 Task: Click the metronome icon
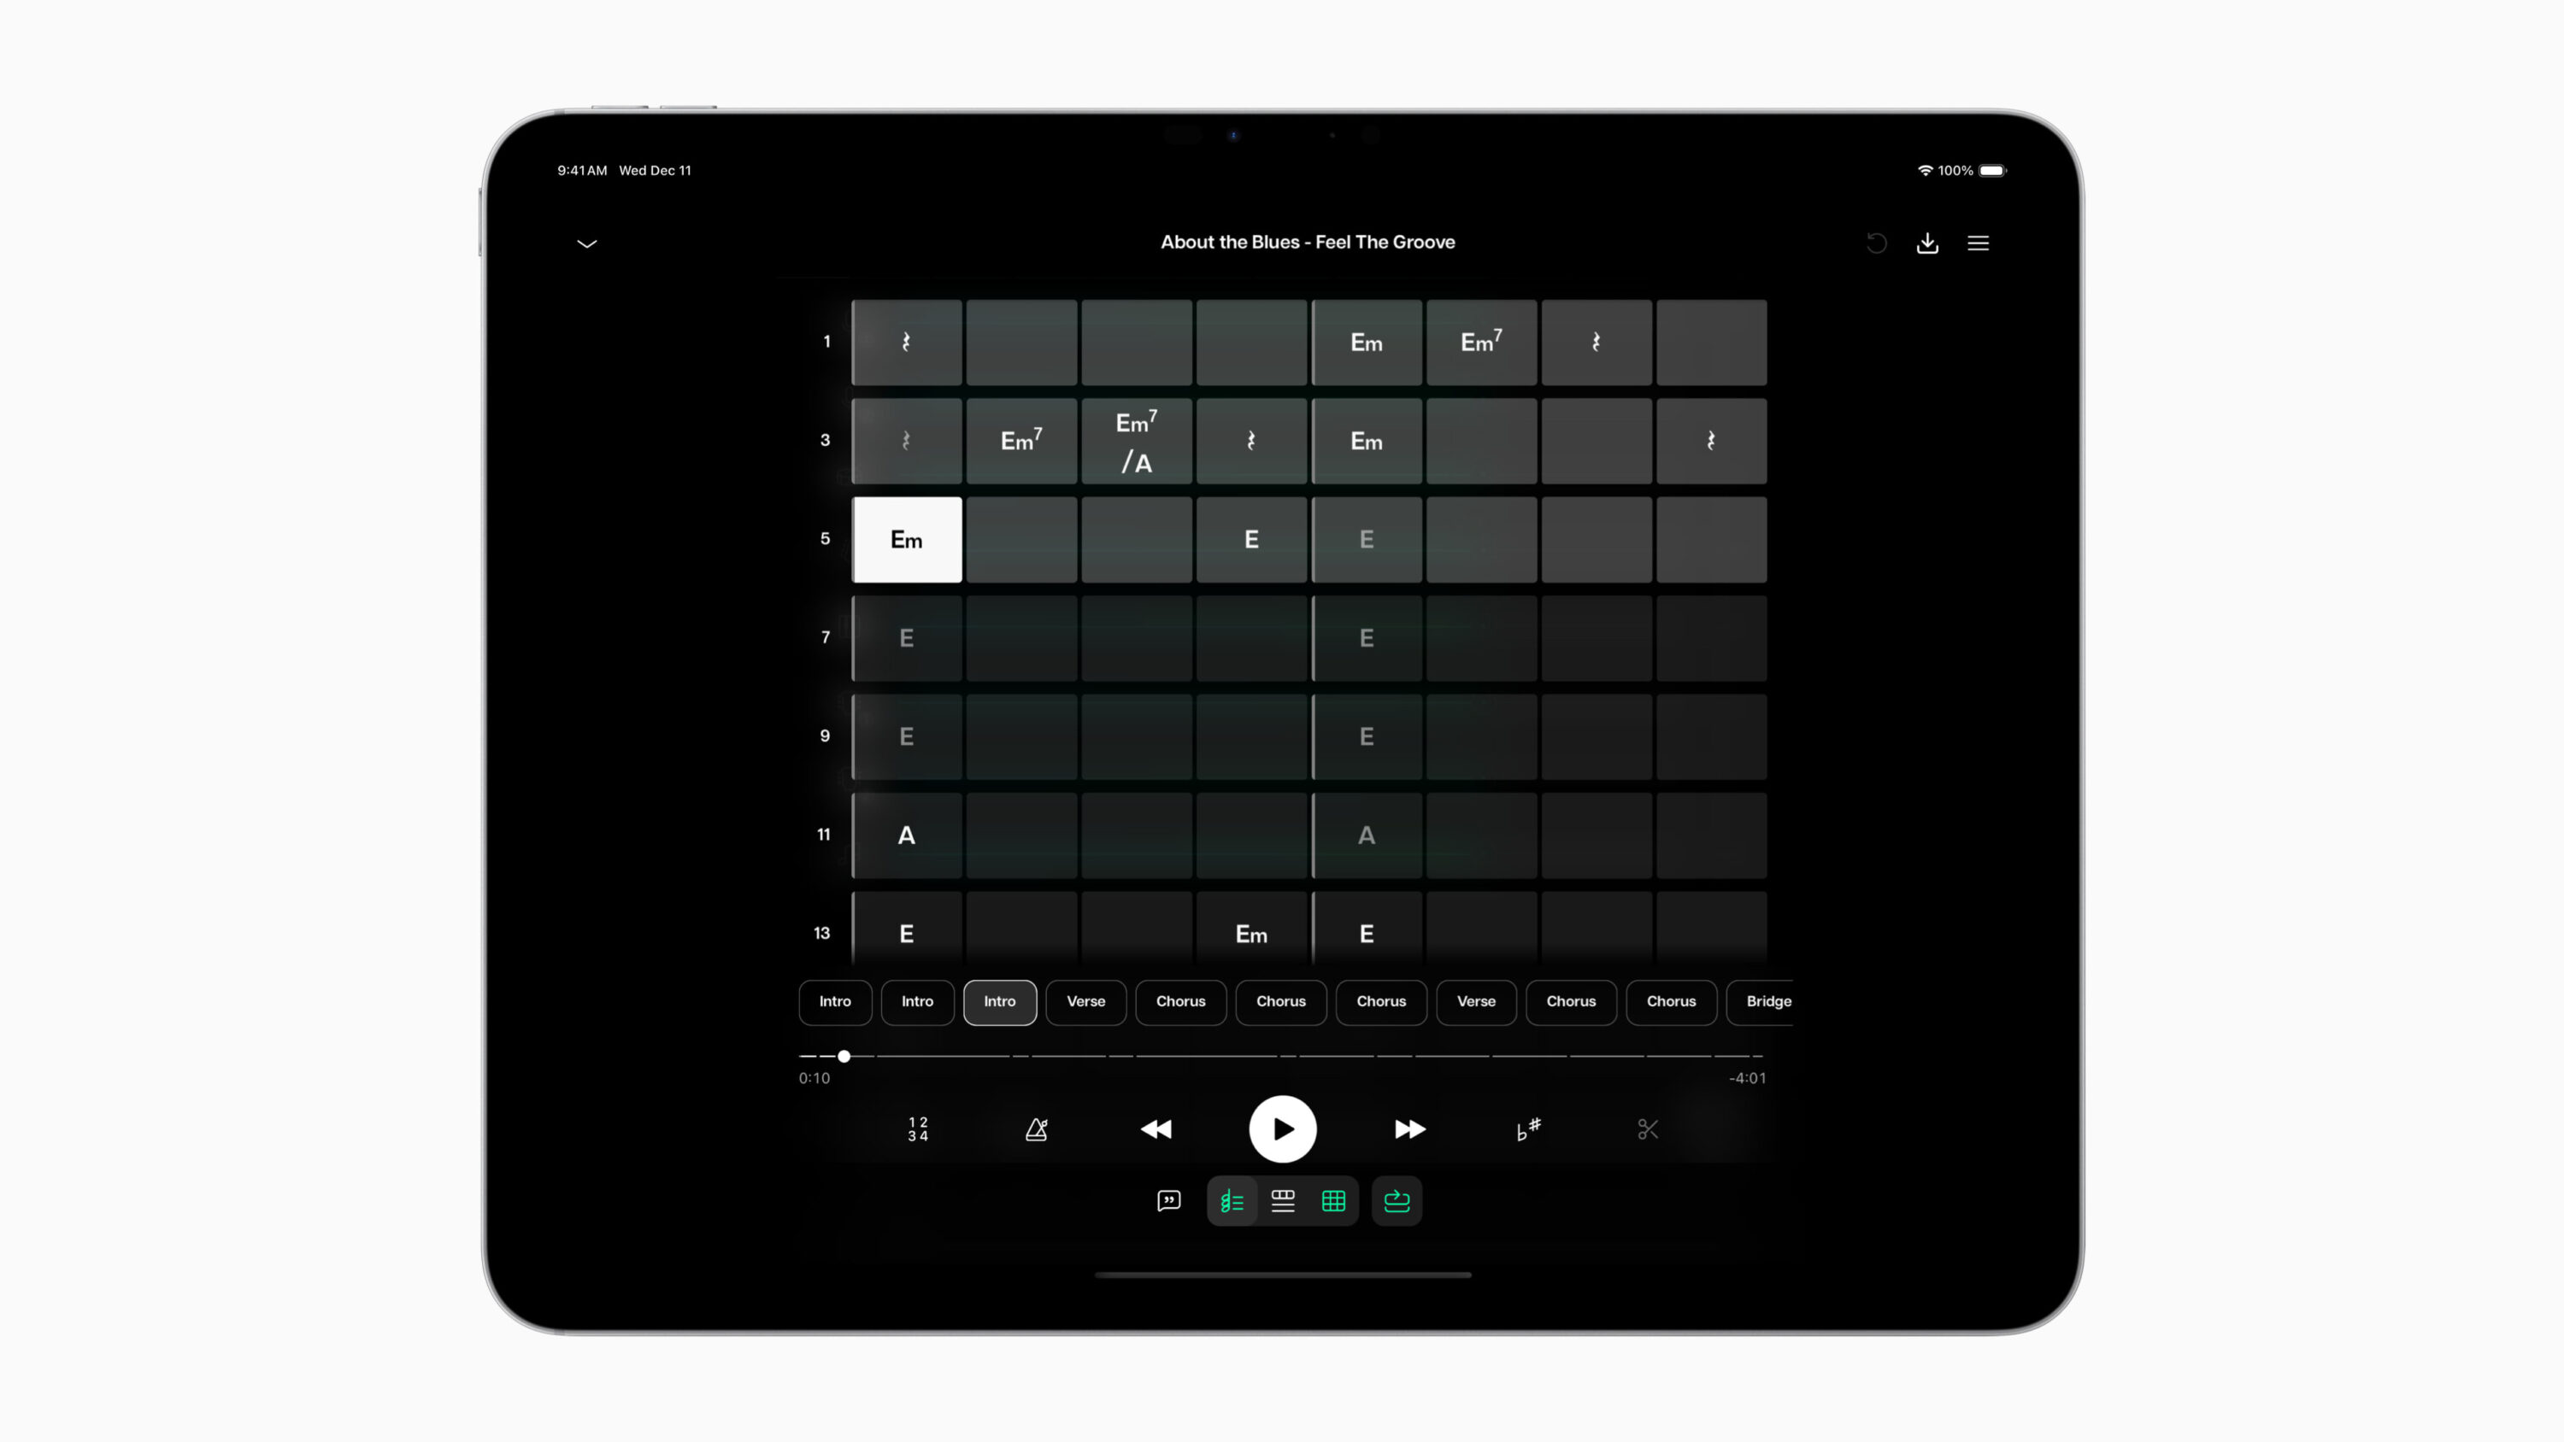[x=1038, y=1128]
